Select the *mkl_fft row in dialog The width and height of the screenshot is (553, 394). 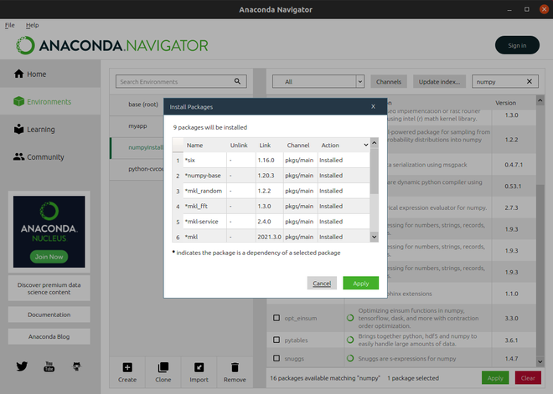pos(271,206)
